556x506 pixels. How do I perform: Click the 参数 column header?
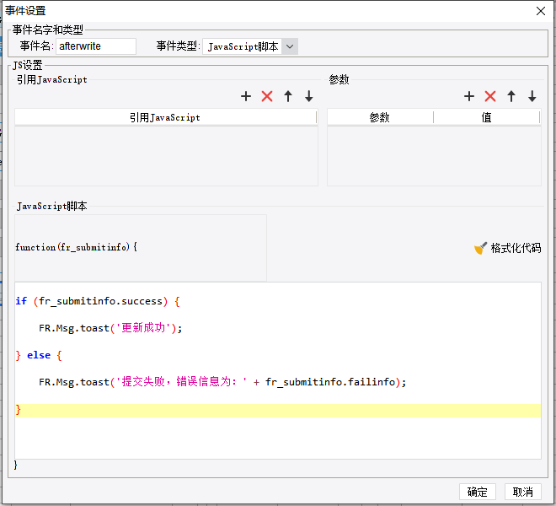pos(380,117)
